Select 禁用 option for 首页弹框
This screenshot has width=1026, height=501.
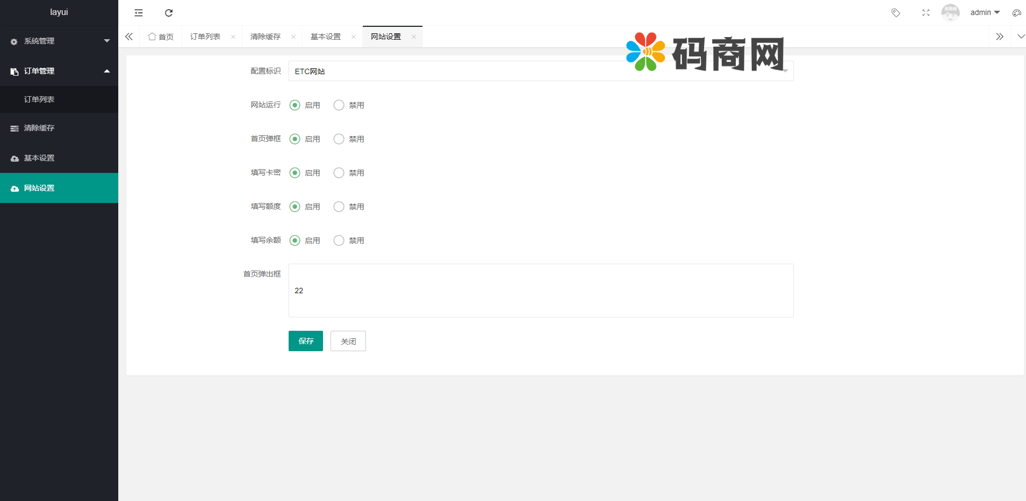(338, 139)
